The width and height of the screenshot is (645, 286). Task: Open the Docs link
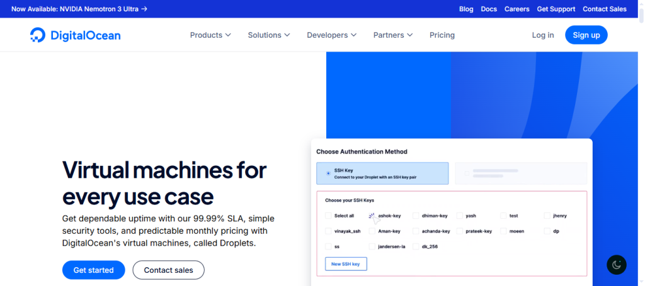pos(489,9)
